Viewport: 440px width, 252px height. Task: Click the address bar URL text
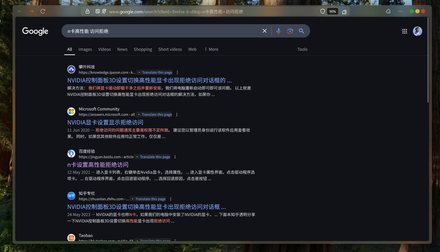(176, 11)
